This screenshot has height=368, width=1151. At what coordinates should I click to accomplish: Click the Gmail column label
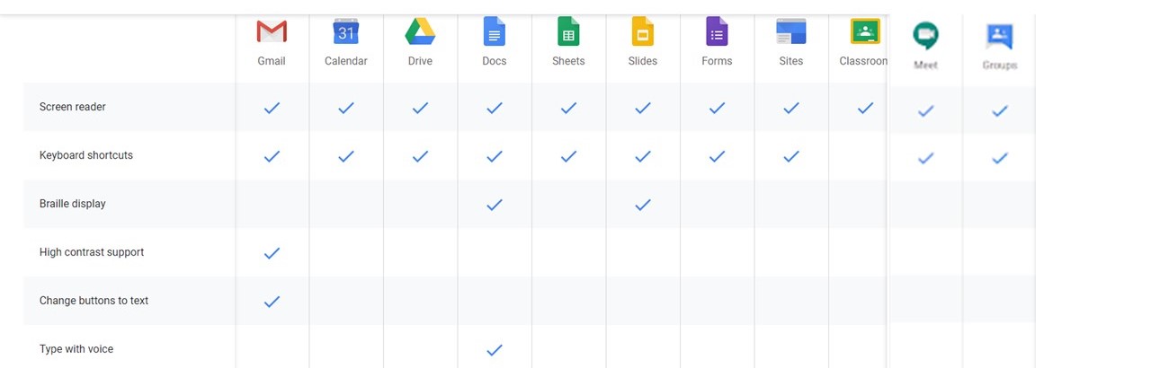click(x=272, y=61)
